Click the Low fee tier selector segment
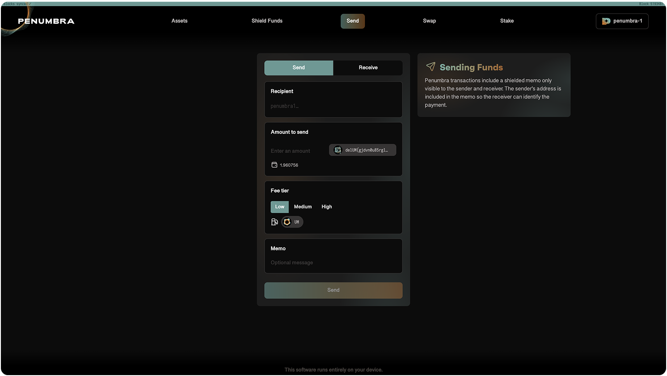The height and width of the screenshot is (376, 667). [x=279, y=207]
